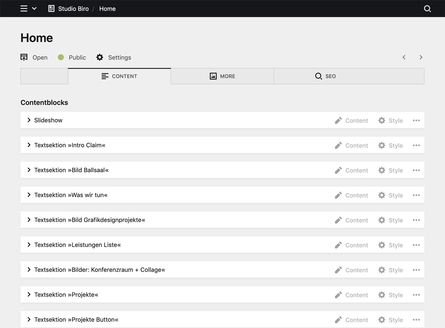
Task: Open the dropdown chevron beside the hamburger menu
Action: tap(34, 8)
